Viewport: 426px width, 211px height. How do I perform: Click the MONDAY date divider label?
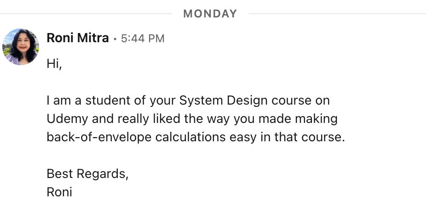(x=210, y=14)
